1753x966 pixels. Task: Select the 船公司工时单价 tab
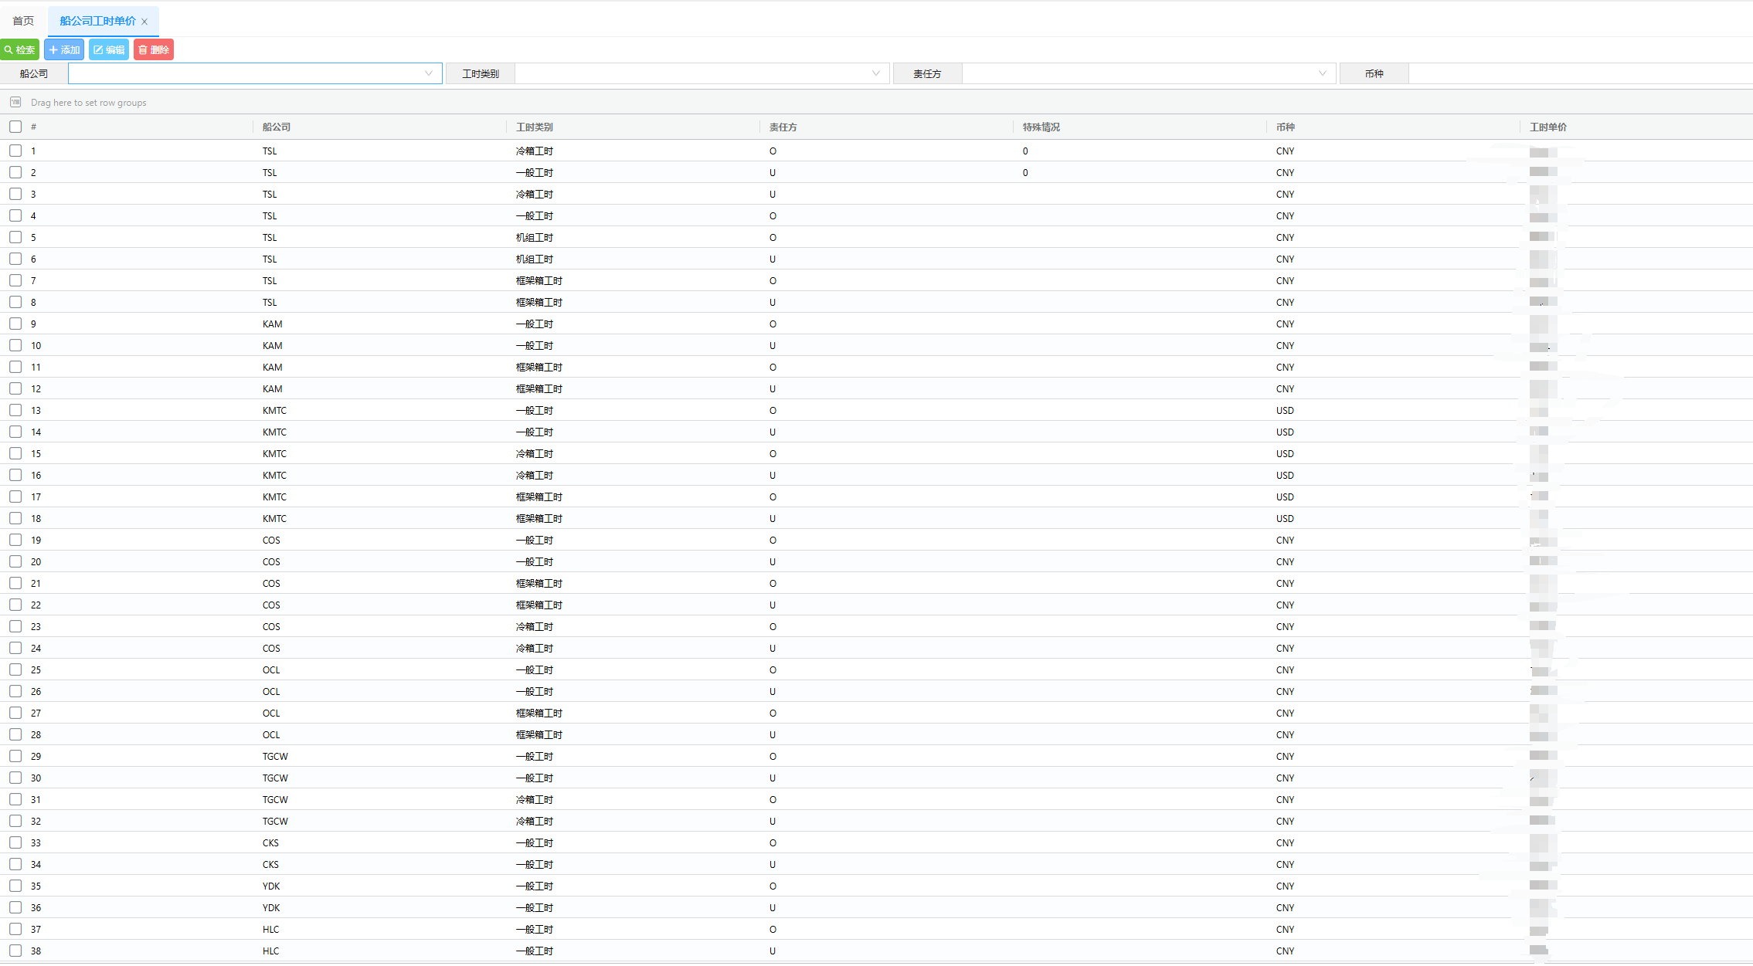(x=97, y=21)
